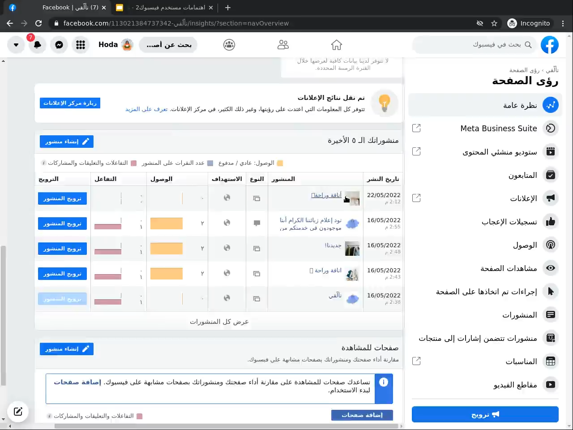
Task: Open Messenger chats icon
Action: pyautogui.click(x=59, y=45)
